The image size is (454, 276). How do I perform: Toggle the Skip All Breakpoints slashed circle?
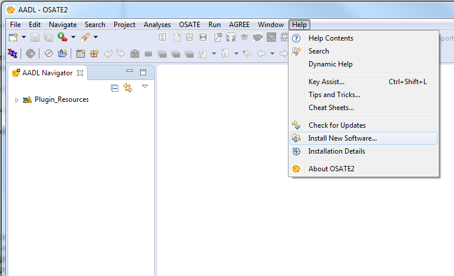tap(49, 54)
